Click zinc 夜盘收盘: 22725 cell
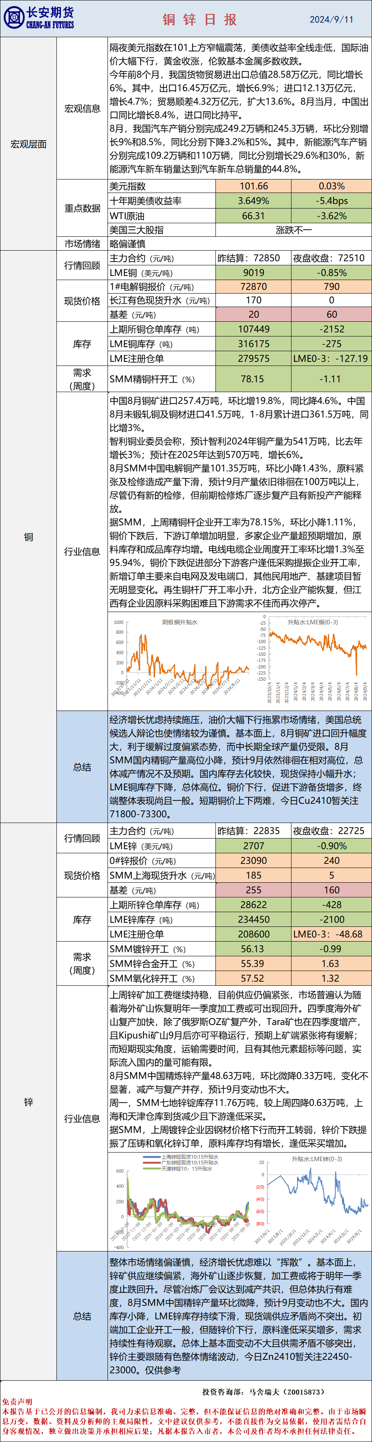Image resolution: width=372 pixels, height=1442 pixels. [331, 831]
